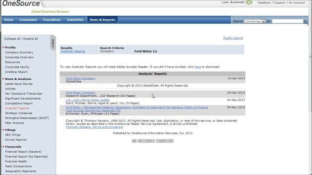This screenshot has width=312, height=175.
Task: Select the News & Reports tab
Action: tap(102, 19)
